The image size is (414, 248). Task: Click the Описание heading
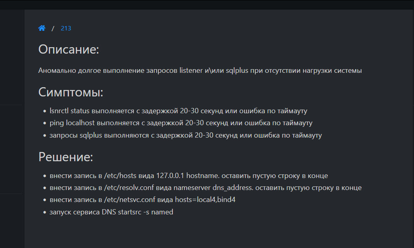pos(69,50)
